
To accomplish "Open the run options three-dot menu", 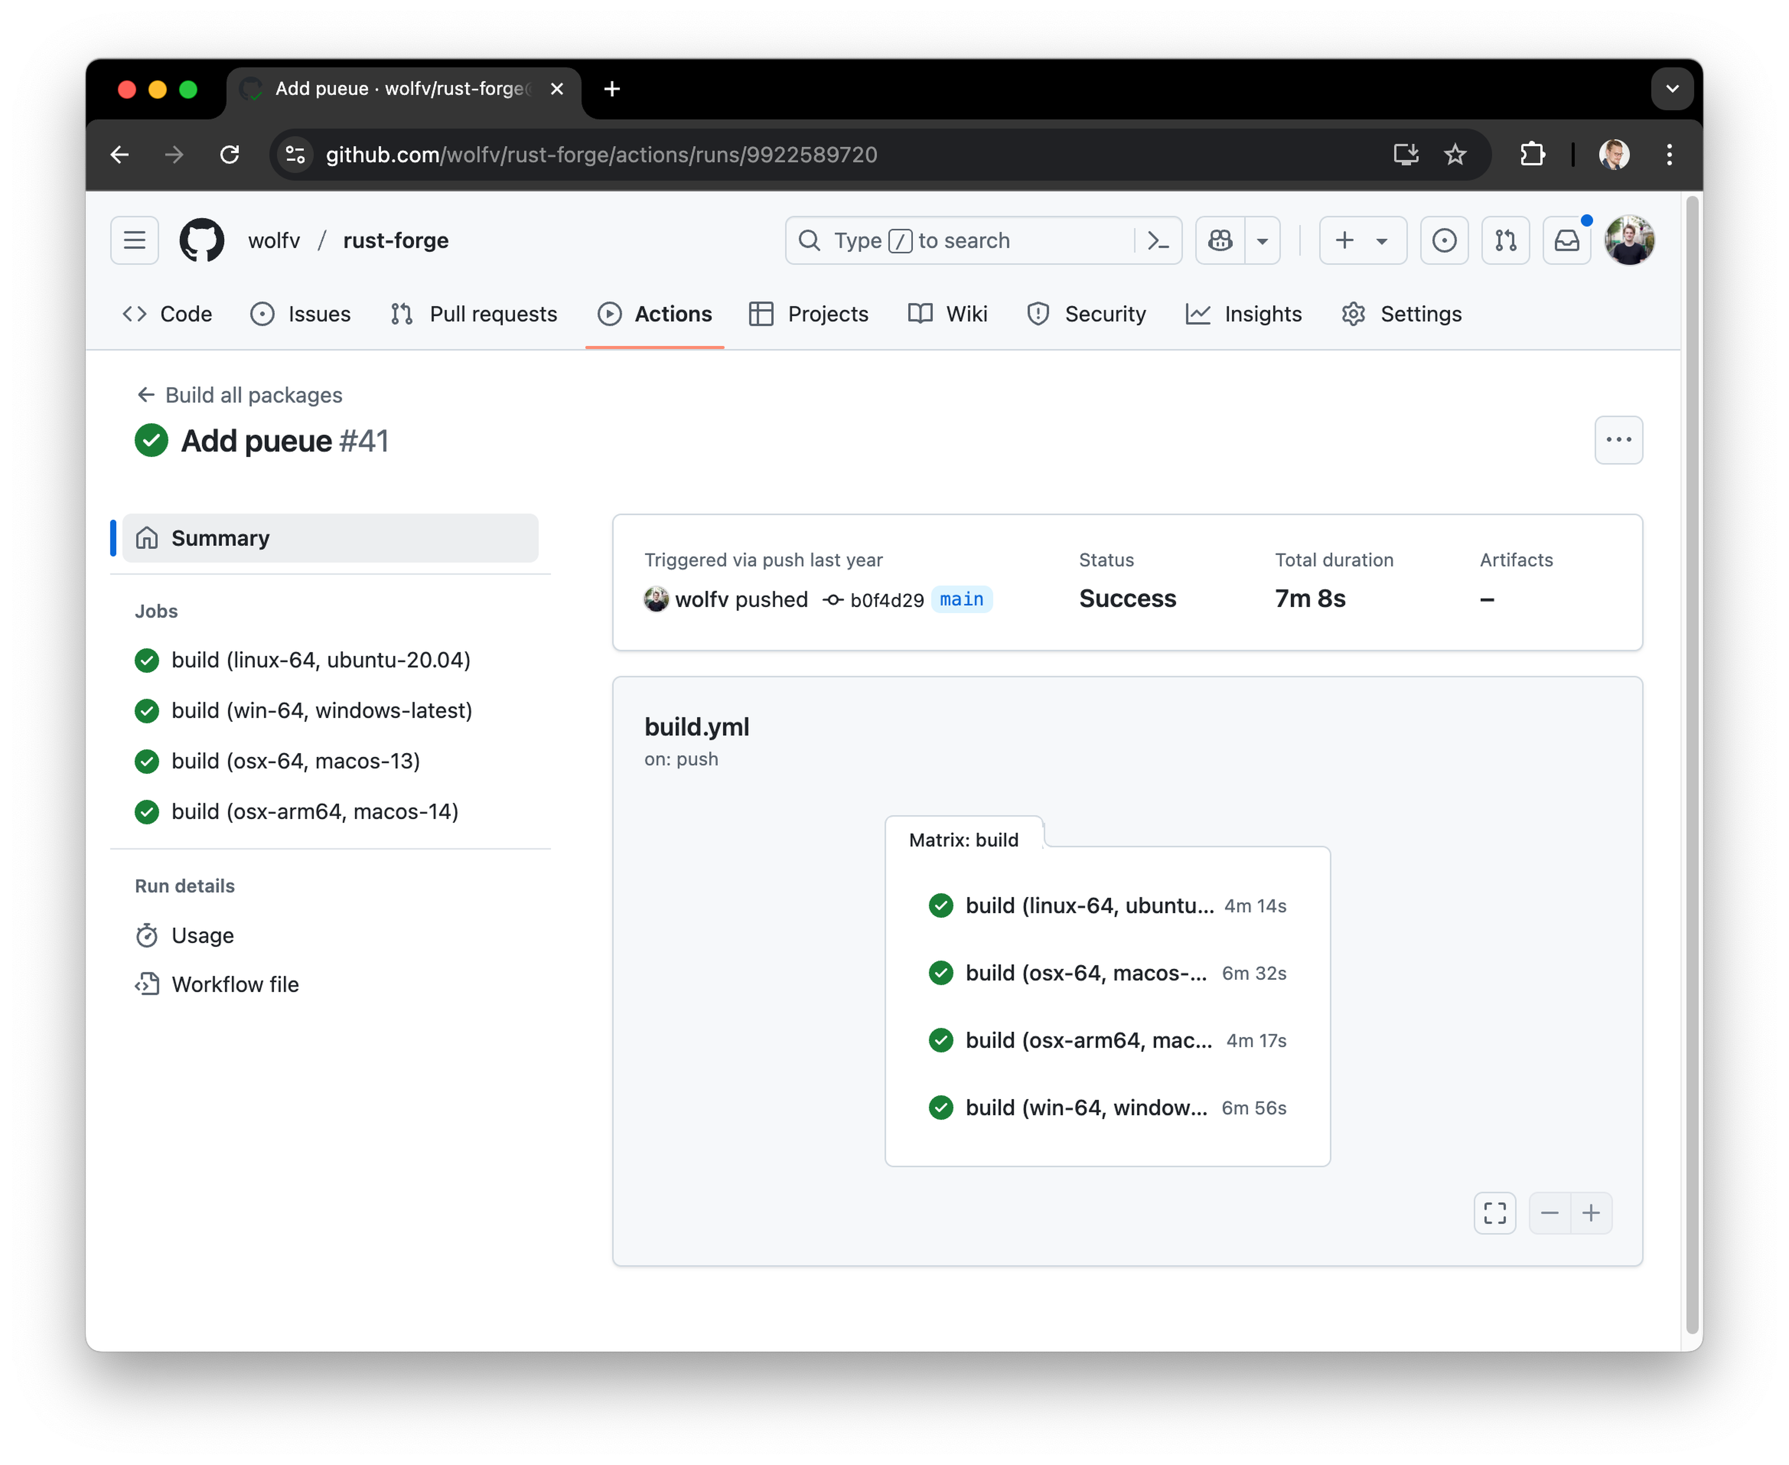I will click(x=1618, y=440).
